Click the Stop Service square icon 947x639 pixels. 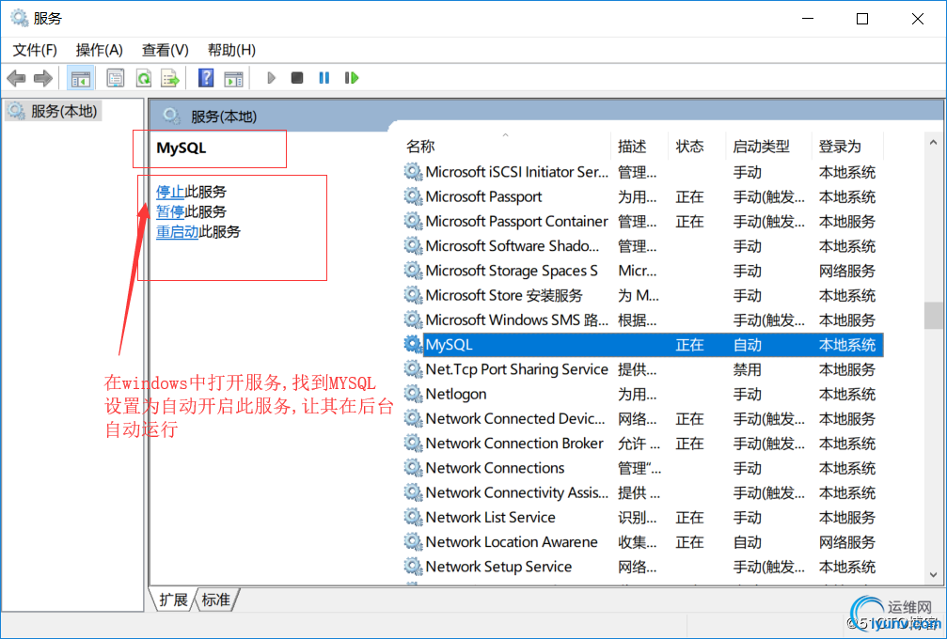pyautogui.click(x=297, y=78)
